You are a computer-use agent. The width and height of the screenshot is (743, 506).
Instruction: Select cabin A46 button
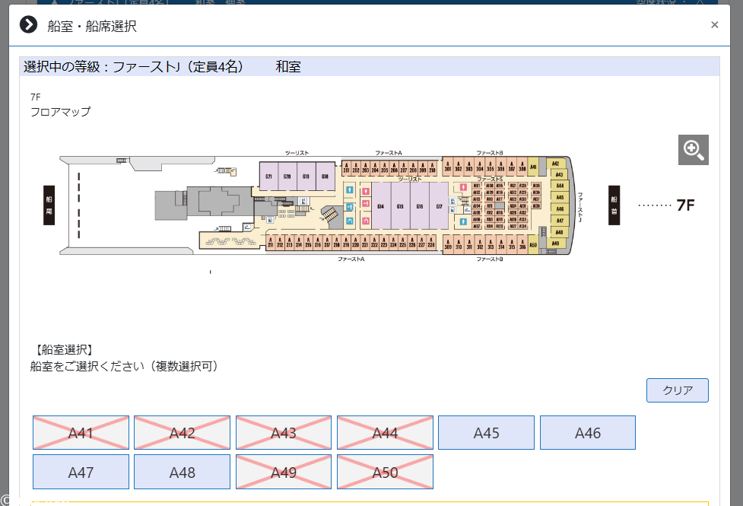(587, 433)
